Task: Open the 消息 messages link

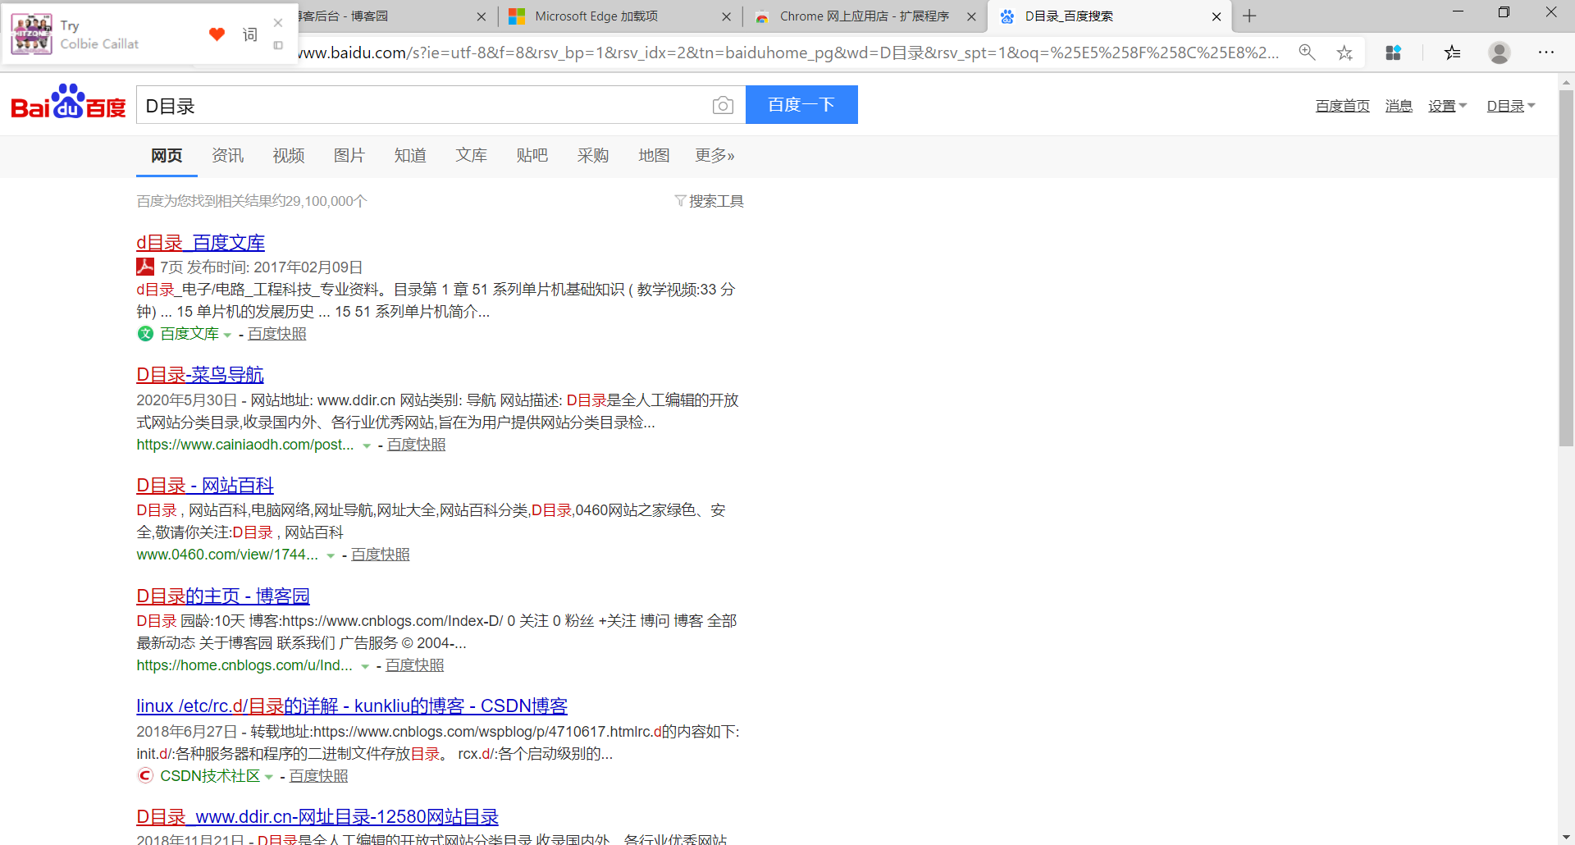Action: 1399,106
